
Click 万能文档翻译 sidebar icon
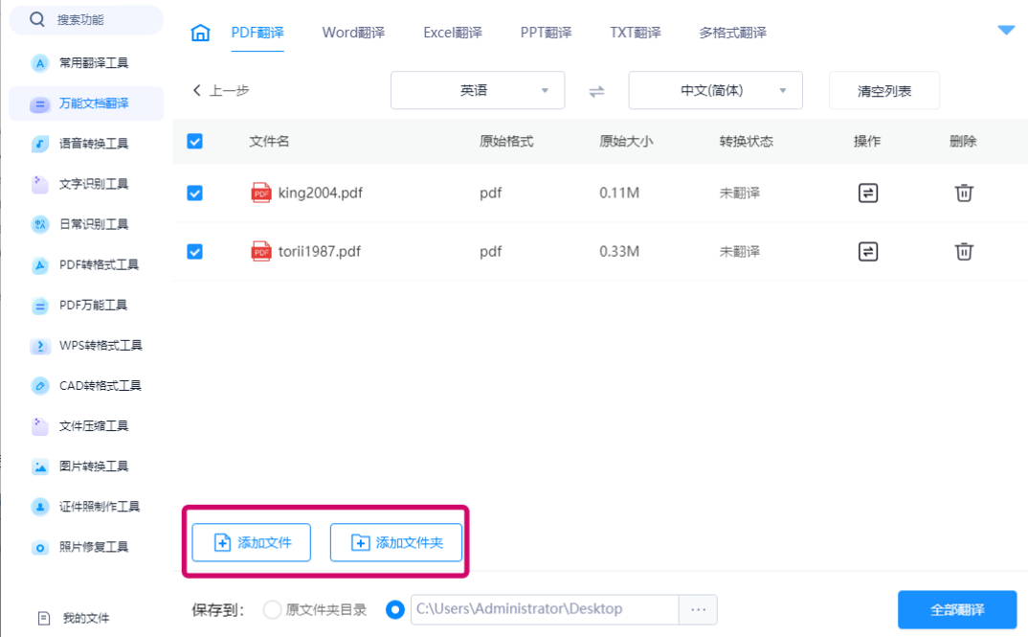(x=40, y=103)
